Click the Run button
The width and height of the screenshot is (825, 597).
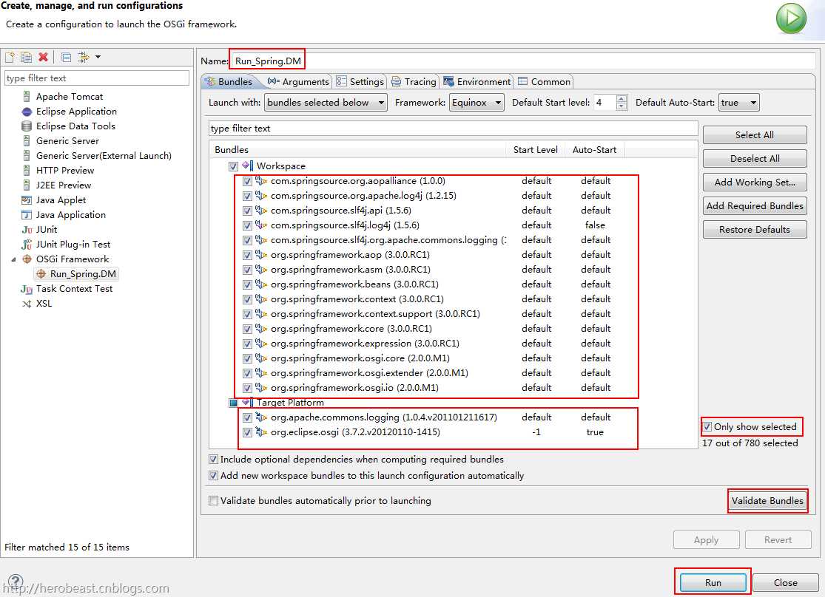[713, 582]
